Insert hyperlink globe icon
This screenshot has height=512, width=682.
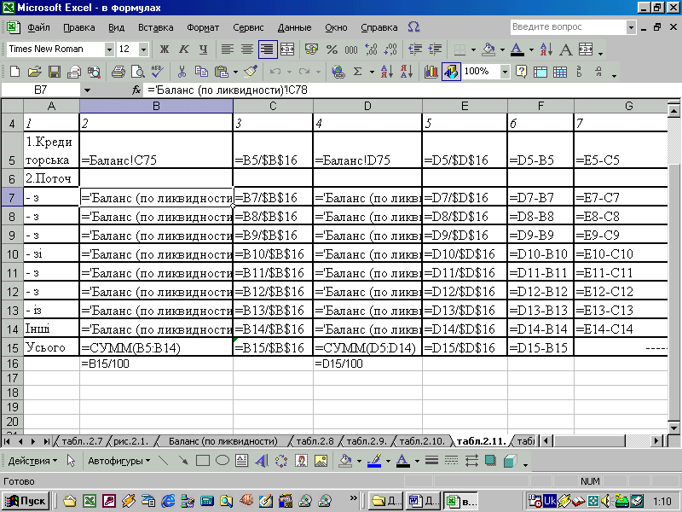[338, 71]
